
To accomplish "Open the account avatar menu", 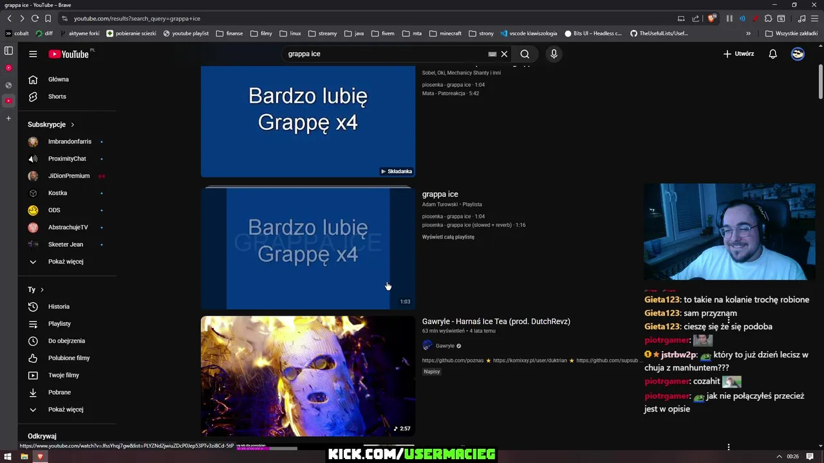I will click(x=798, y=54).
